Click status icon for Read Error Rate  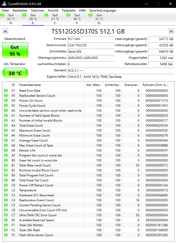click(x=6, y=90)
